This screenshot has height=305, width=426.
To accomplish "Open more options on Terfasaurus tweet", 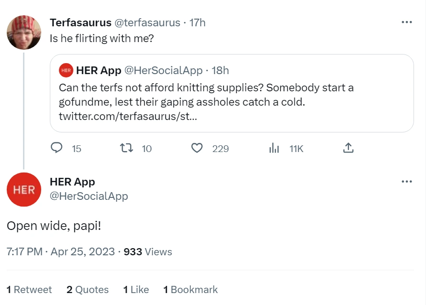I will click(x=406, y=22).
